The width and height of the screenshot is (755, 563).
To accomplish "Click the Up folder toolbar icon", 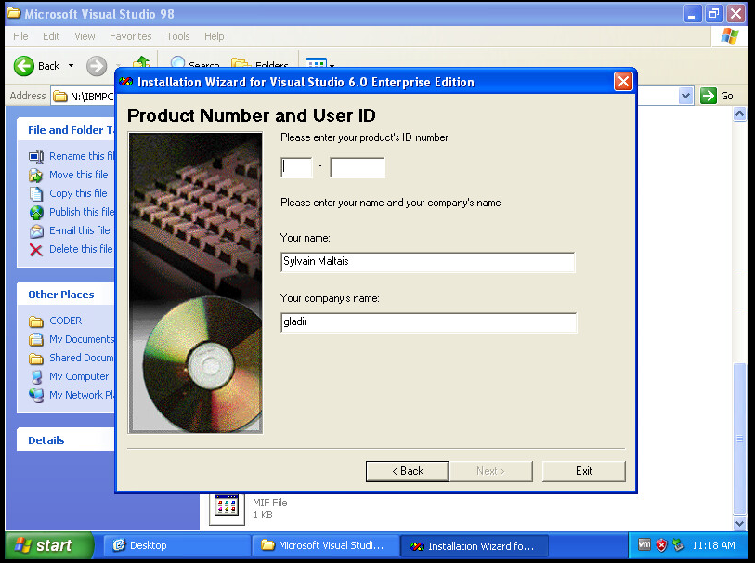I will click(141, 62).
